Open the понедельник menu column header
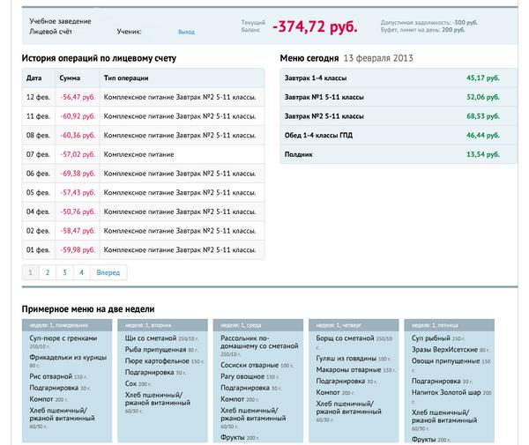Screen dimensions: 529x445 pos(66,326)
